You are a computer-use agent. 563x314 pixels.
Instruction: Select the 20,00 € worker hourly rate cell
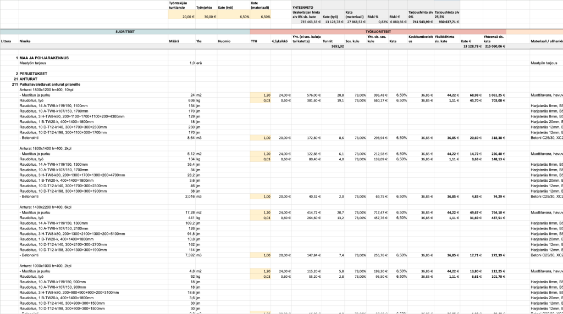(x=181, y=17)
